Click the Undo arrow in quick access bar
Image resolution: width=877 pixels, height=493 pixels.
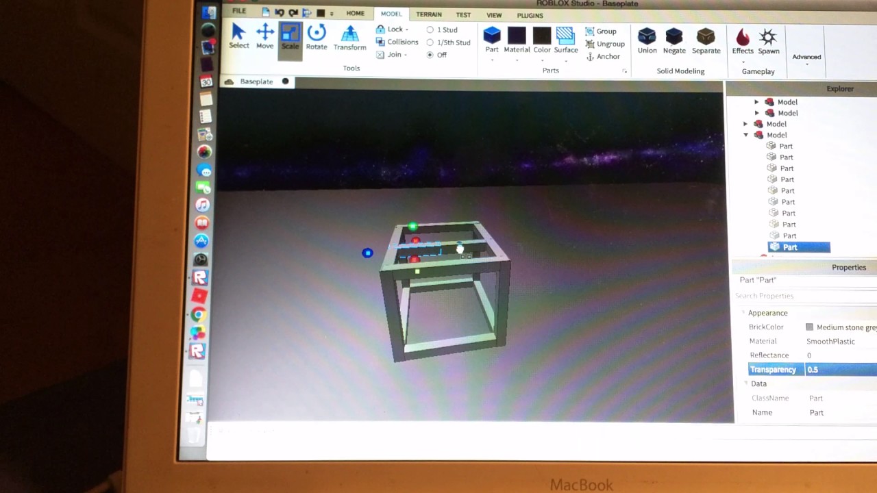pyautogui.click(x=280, y=12)
